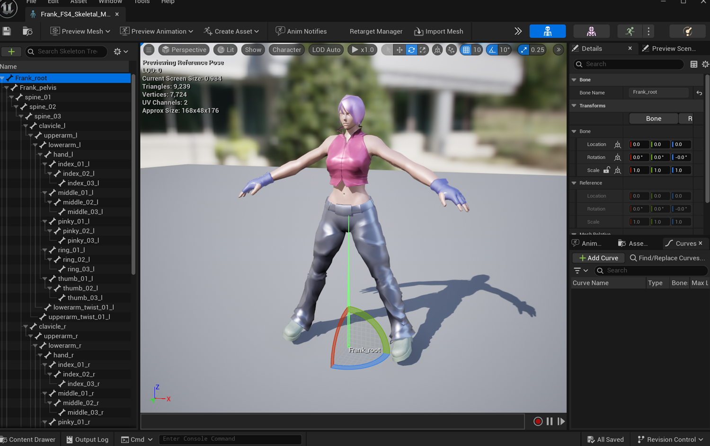Switch to Skeleton editor mode icon

tap(548, 31)
